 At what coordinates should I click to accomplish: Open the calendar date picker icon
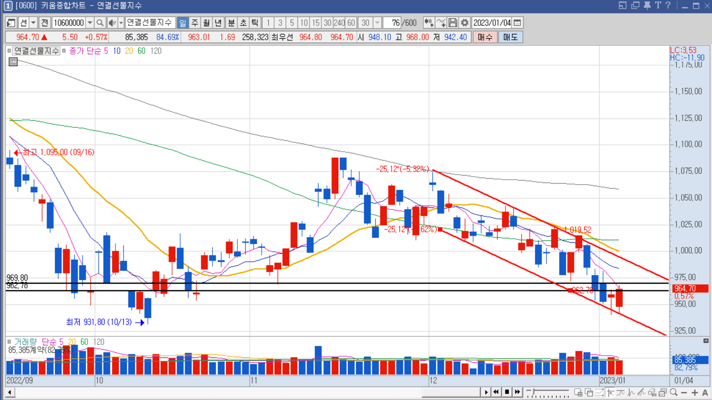tap(517, 23)
